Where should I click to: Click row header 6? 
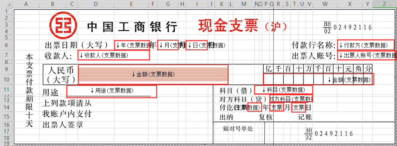click(x=6, y=45)
